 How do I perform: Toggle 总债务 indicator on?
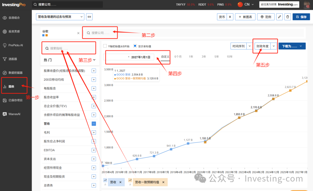pos(94,185)
